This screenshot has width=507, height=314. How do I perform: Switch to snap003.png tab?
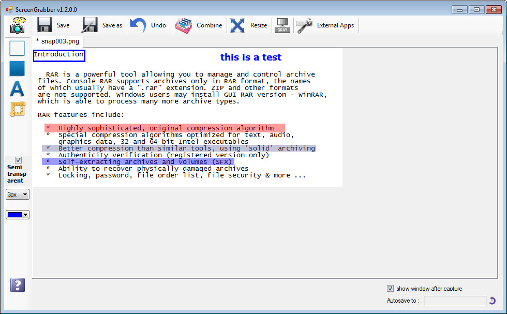(x=57, y=41)
